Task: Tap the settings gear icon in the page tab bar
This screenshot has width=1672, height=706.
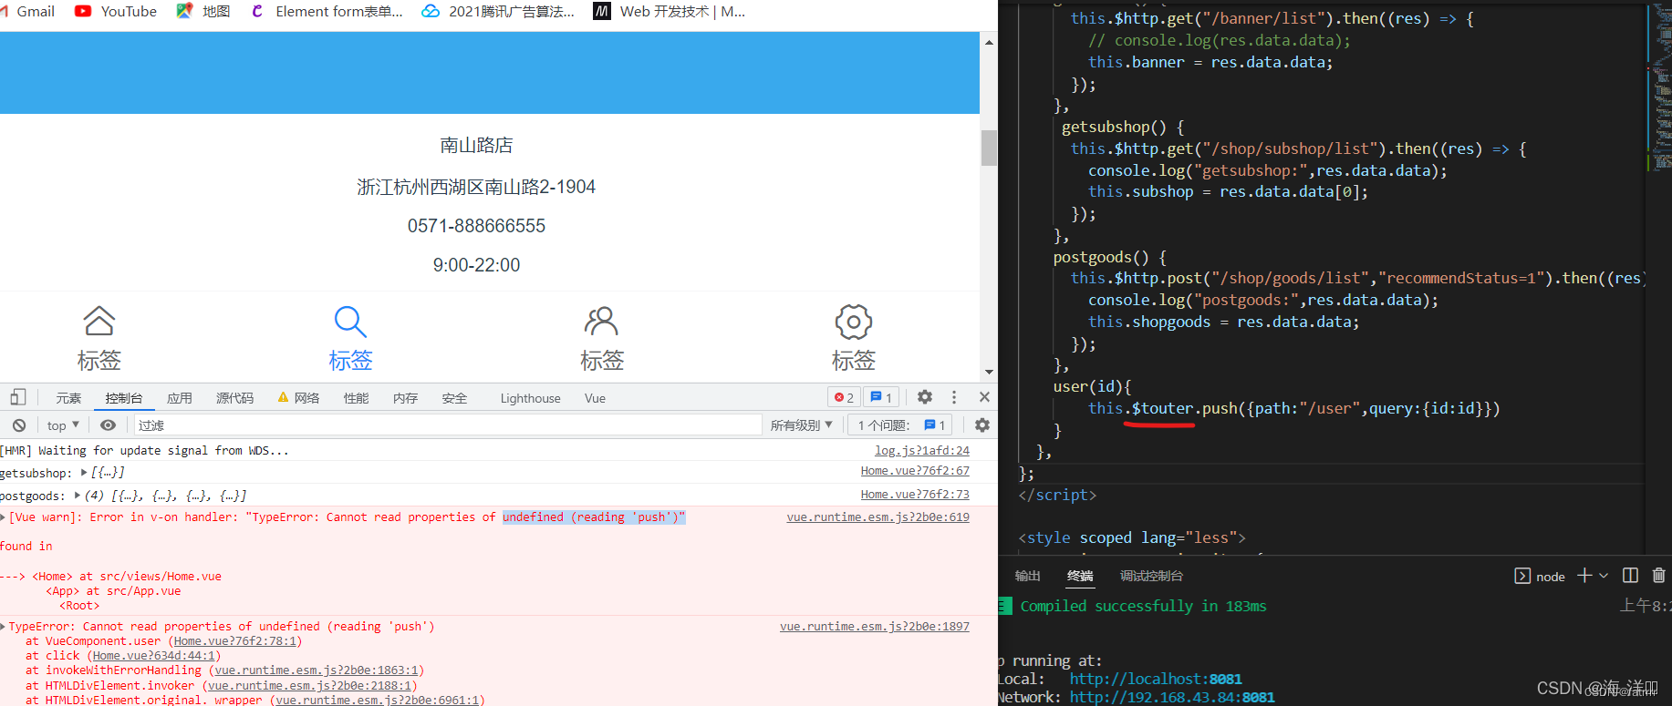Action: coord(854,322)
